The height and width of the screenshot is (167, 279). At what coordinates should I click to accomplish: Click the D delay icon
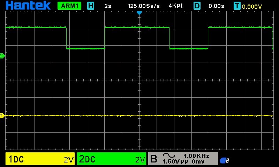[197, 6]
